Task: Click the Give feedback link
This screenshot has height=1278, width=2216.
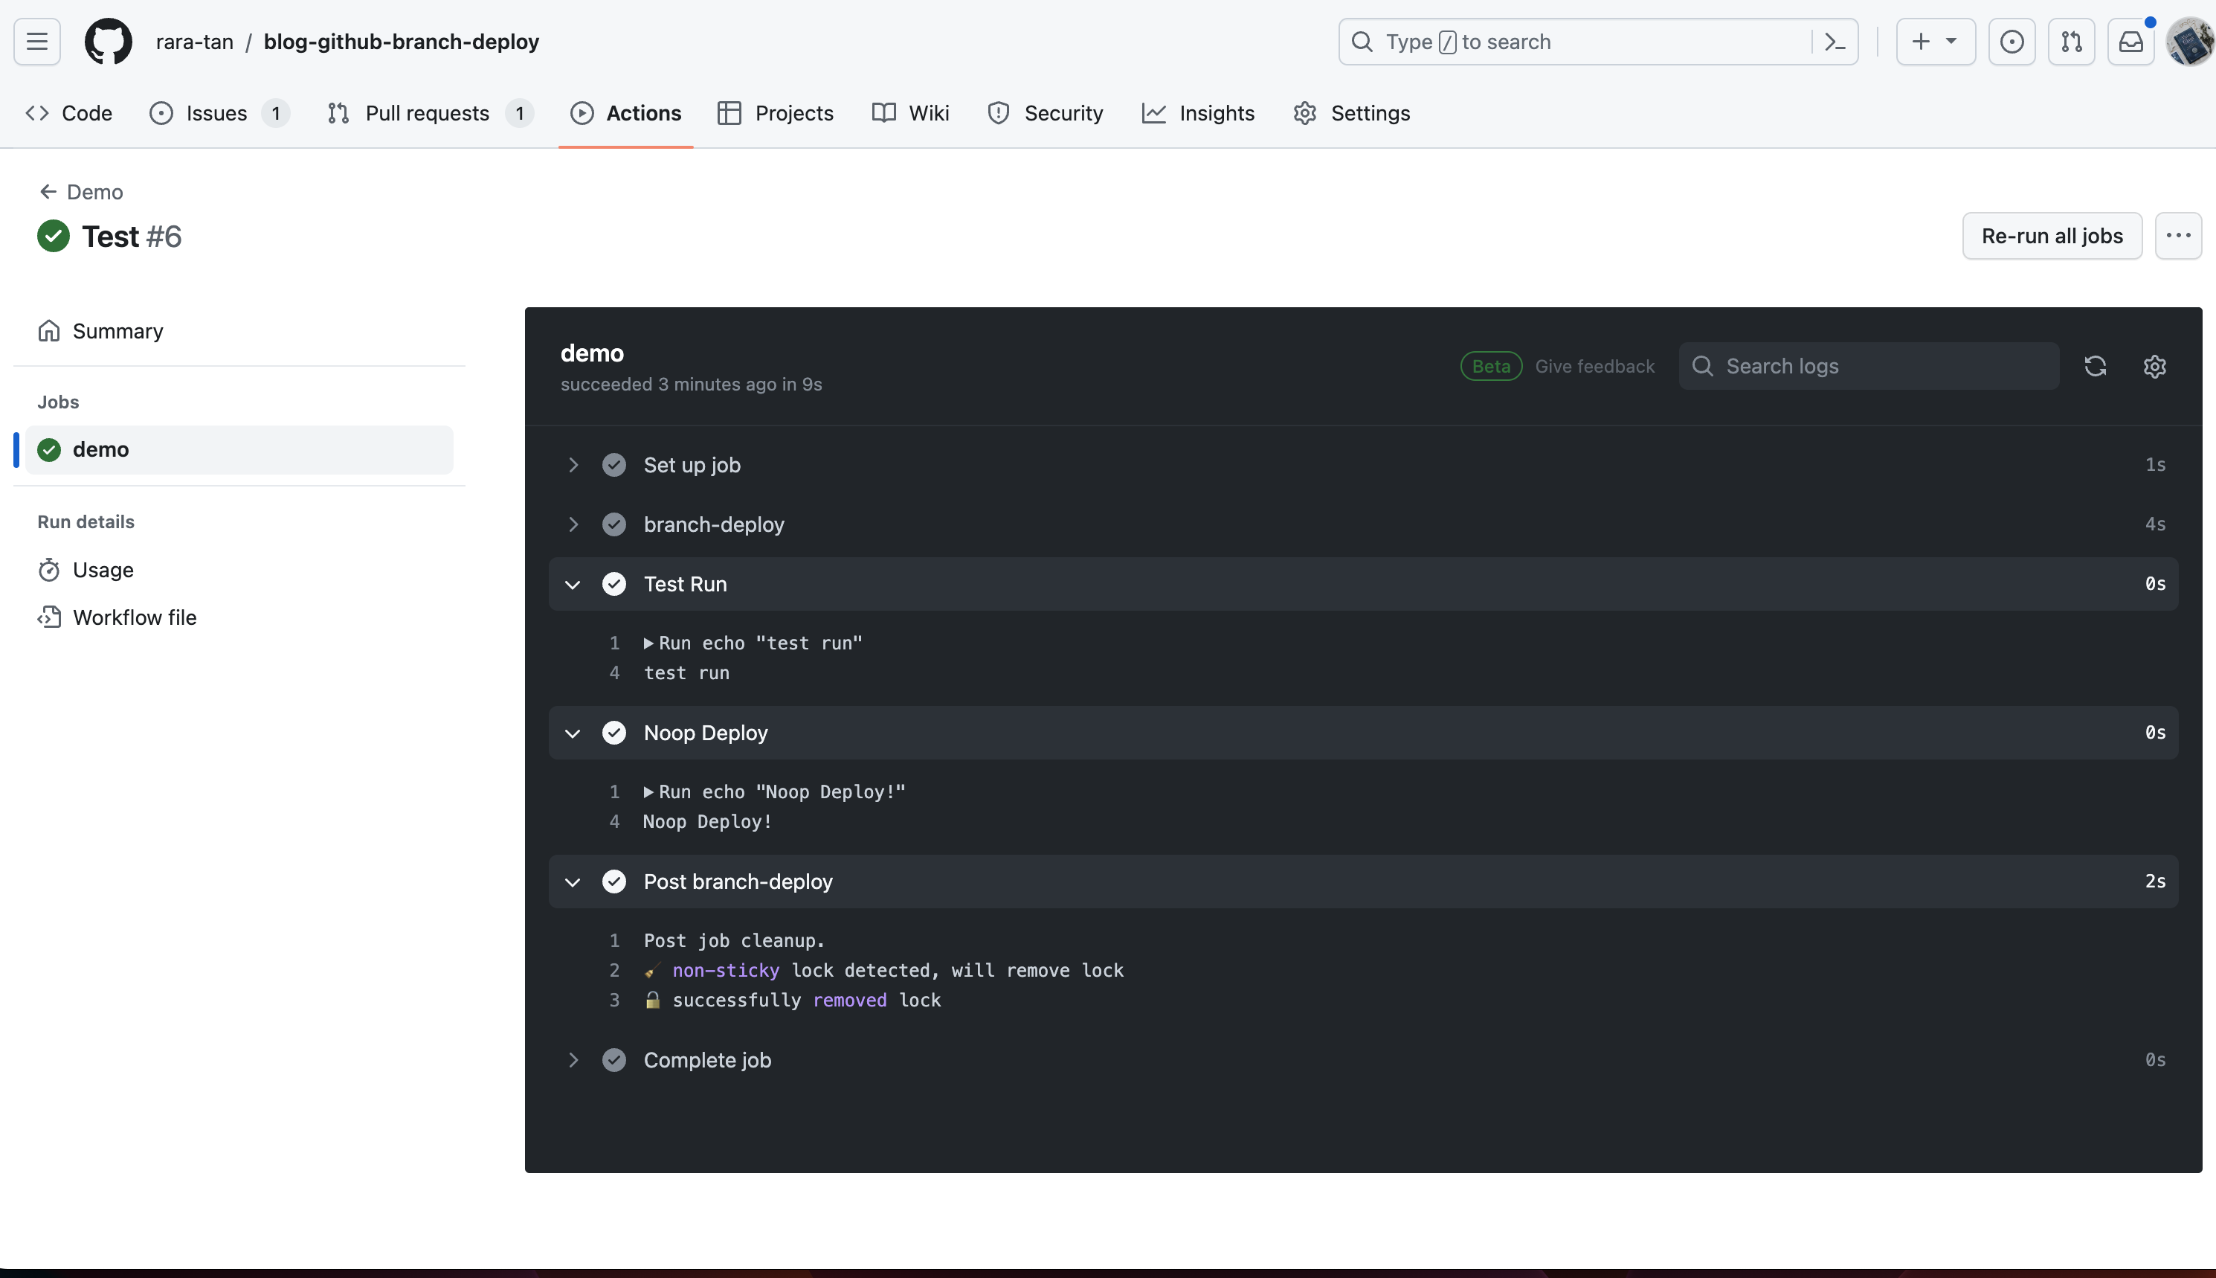Action: (x=1595, y=366)
